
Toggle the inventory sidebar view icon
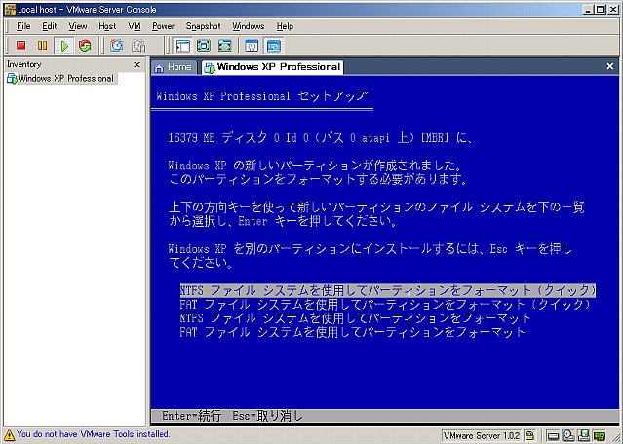point(182,46)
